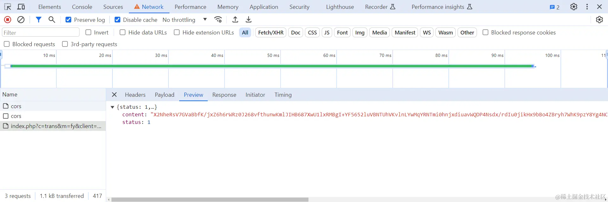The width and height of the screenshot is (608, 202).
Task: Filter requests by CSS
Action: (x=312, y=32)
